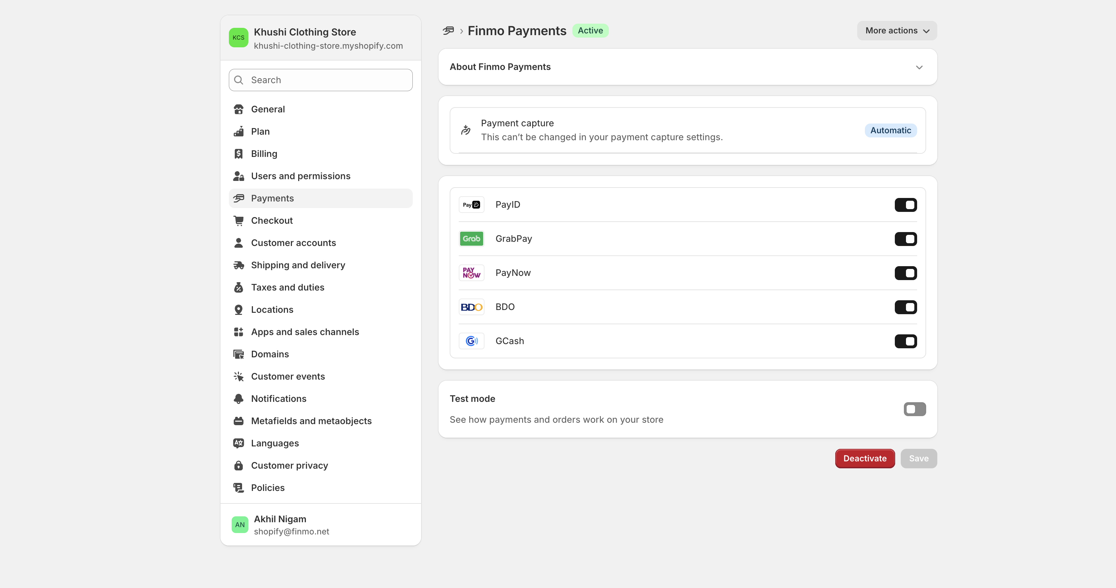Click the settings Search field

point(320,80)
